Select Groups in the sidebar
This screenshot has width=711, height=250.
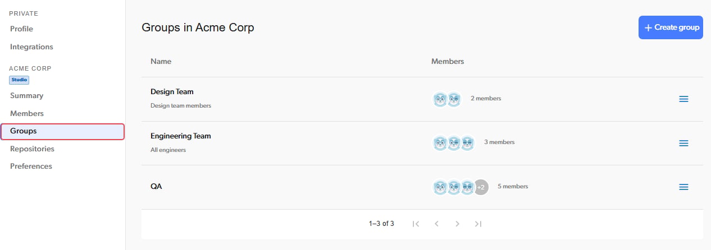click(x=62, y=131)
